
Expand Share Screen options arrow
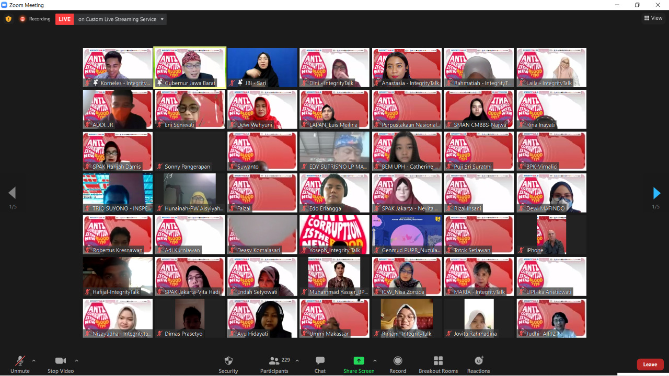pos(375,361)
